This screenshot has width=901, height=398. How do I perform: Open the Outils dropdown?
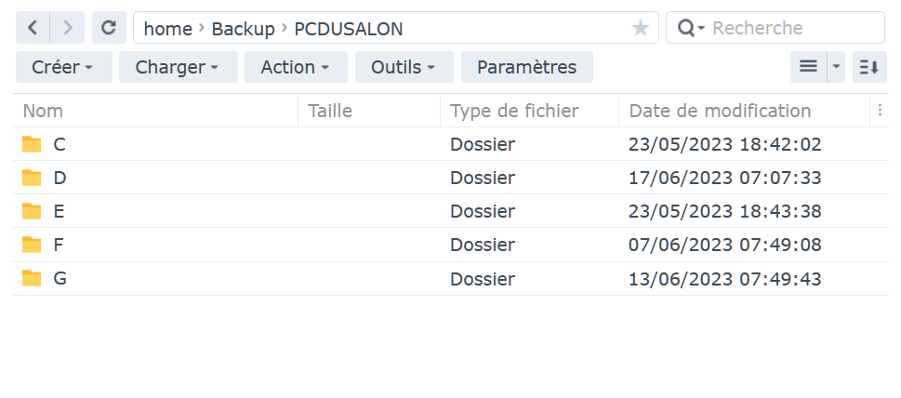pyautogui.click(x=404, y=67)
